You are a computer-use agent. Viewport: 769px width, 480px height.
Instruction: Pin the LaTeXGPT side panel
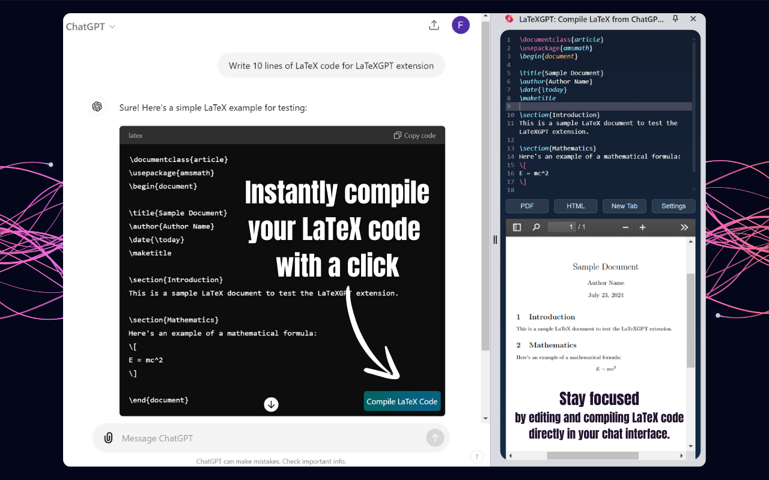675,19
